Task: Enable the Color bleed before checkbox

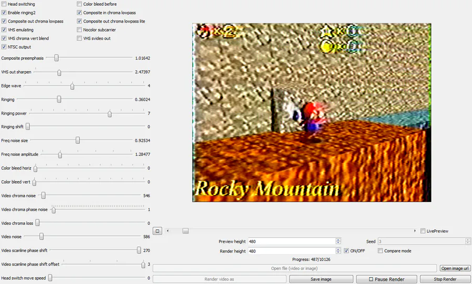Action: pyautogui.click(x=79, y=4)
